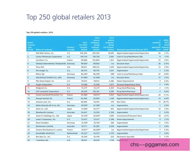This screenshot has height=154, width=193.
Task: Select 'Koninklijke Ahold N.V.' cell
Action: tap(45, 133)
